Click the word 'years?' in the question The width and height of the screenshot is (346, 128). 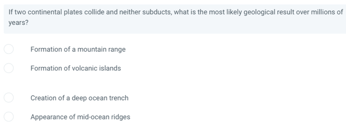[18, 23]
